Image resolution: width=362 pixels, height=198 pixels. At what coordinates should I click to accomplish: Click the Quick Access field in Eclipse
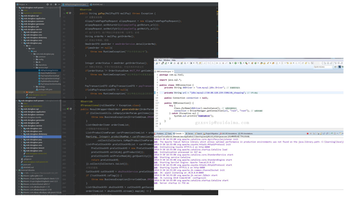tap(323, 67)
